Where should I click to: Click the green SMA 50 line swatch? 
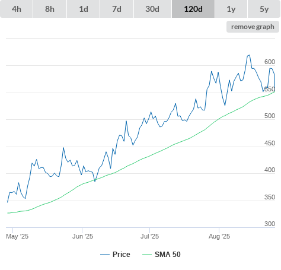coord(147,255)
